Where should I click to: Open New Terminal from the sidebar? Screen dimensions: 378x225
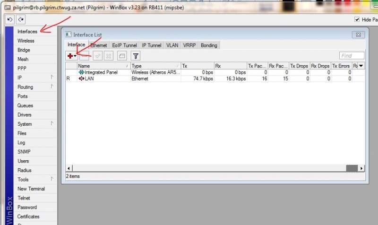[31, 189]
